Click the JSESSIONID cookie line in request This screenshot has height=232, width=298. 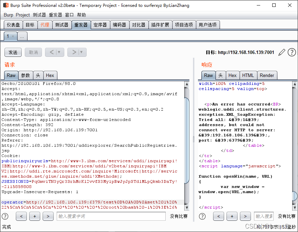89,181
